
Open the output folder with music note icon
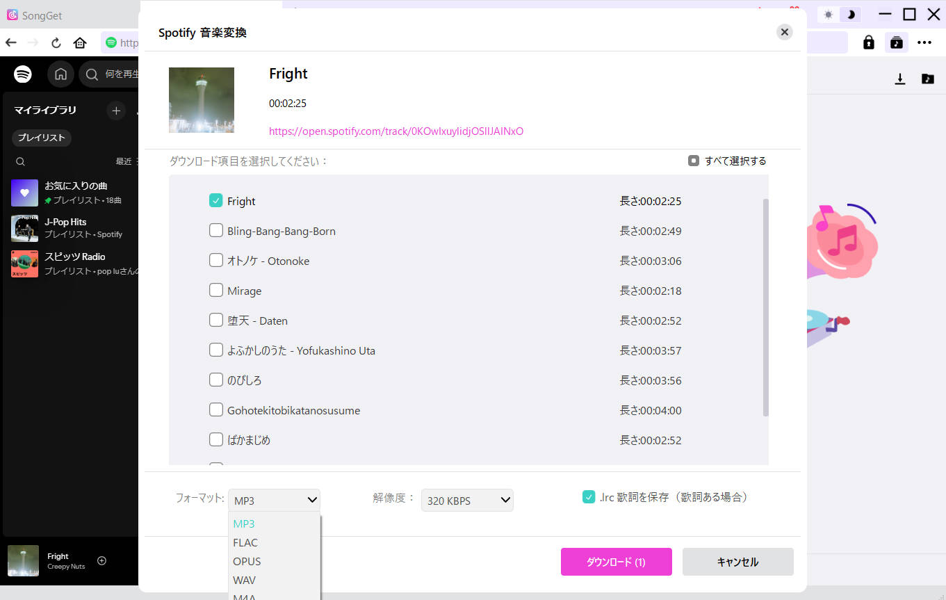pos(927,79)
